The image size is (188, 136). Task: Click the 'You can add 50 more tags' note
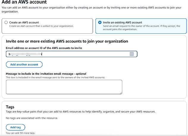(x=21, y=133)
